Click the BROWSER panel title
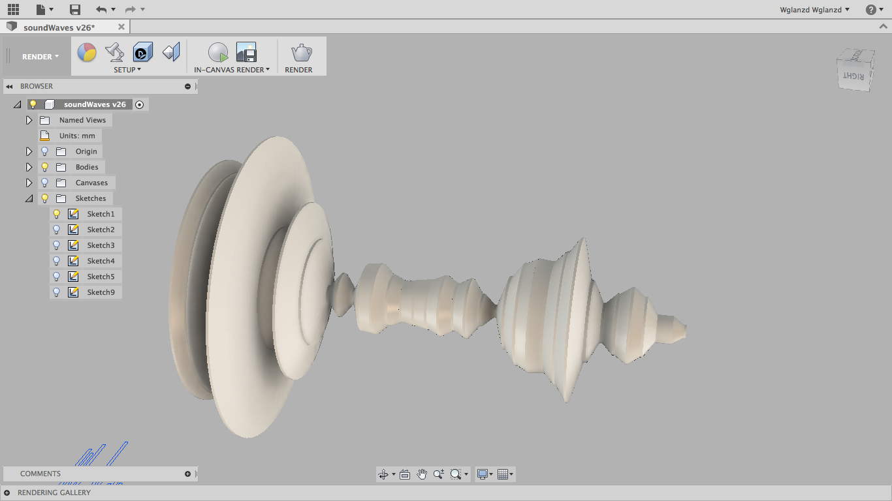Viewport: 892px width, 501px height. (x=37, y=86)
